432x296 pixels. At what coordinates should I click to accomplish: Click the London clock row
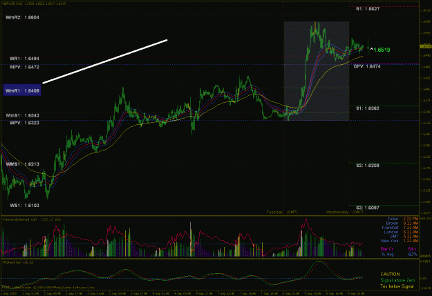[x=401, y=233]
